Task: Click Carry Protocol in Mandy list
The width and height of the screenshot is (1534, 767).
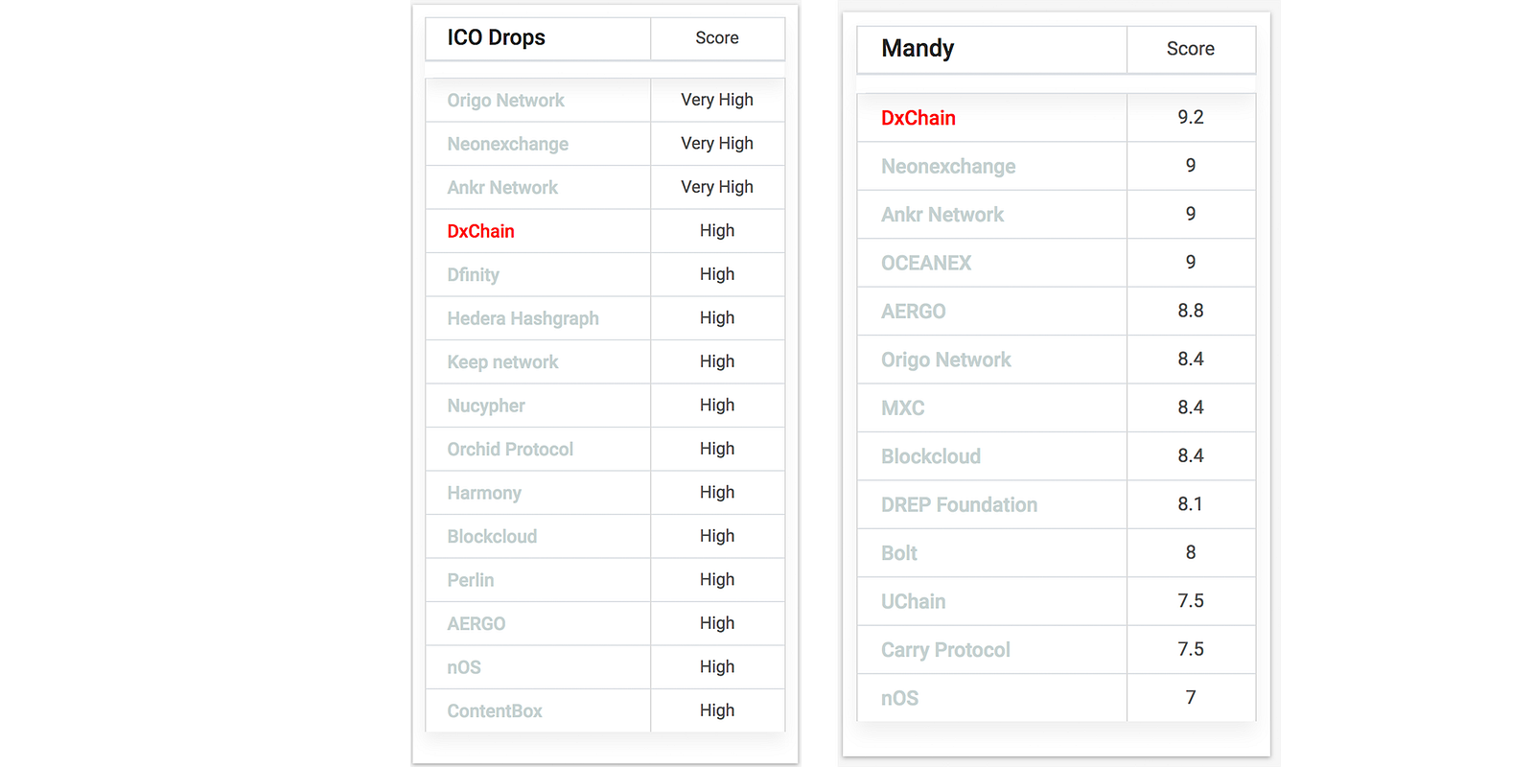Action: [945, 650]
